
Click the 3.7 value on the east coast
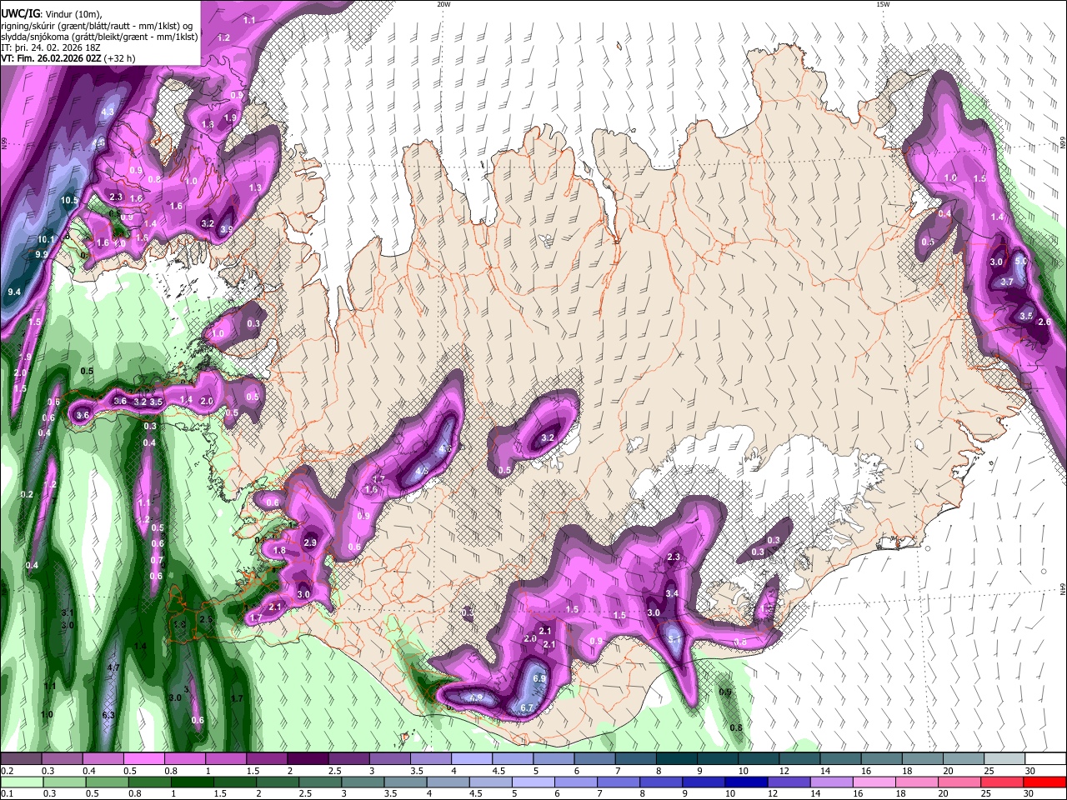pyautogui.click(x=1007, y=282)
